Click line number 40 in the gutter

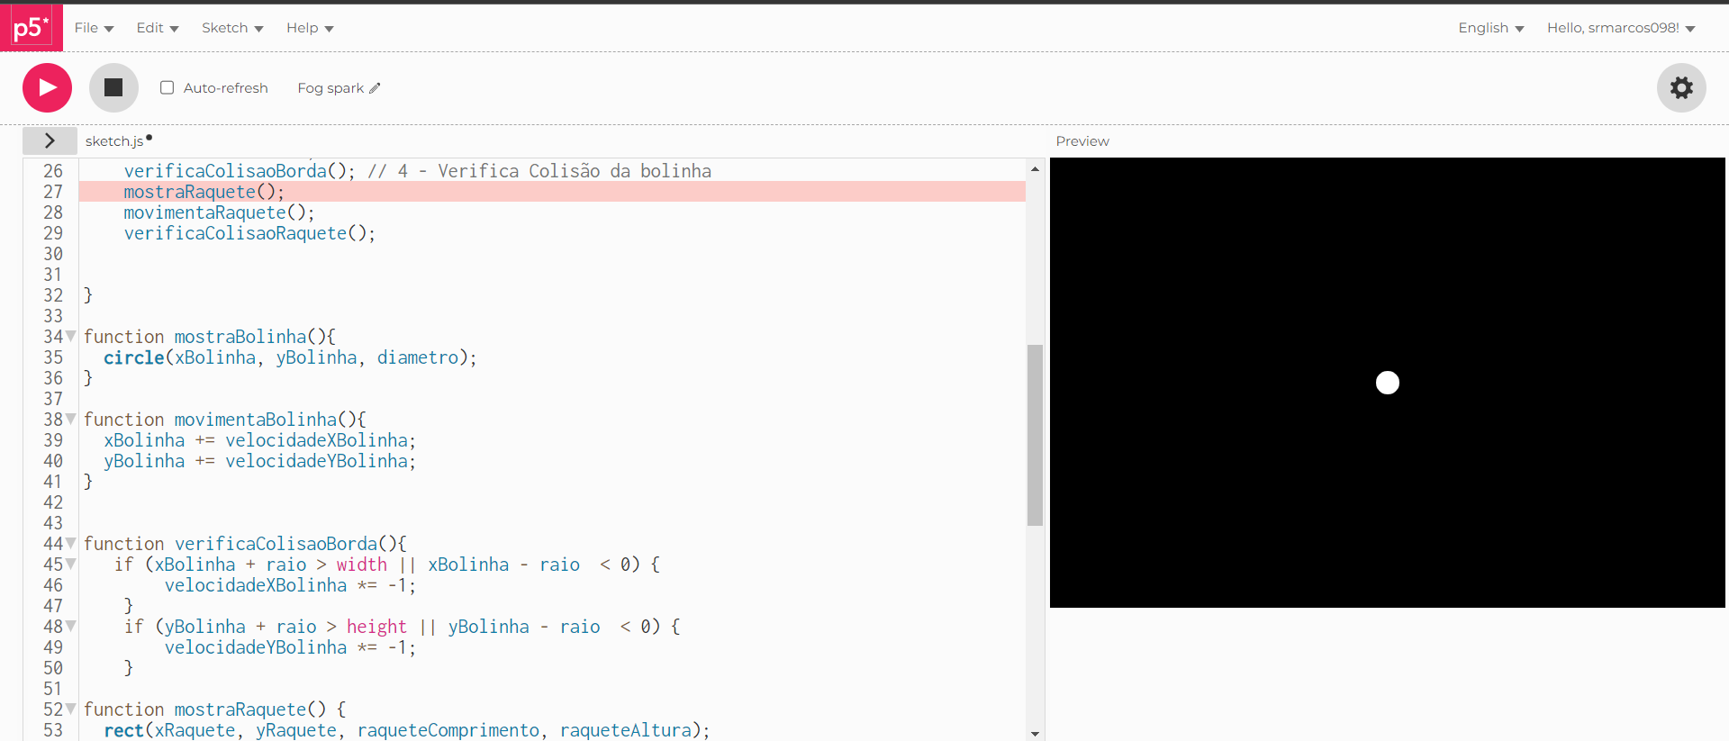pos(53,461)
